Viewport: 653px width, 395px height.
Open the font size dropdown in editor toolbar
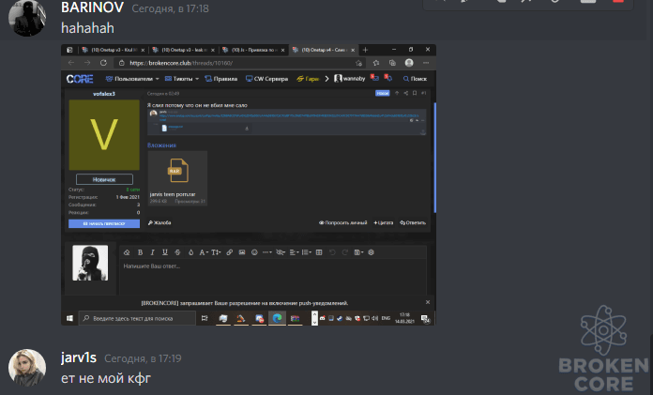216,252
